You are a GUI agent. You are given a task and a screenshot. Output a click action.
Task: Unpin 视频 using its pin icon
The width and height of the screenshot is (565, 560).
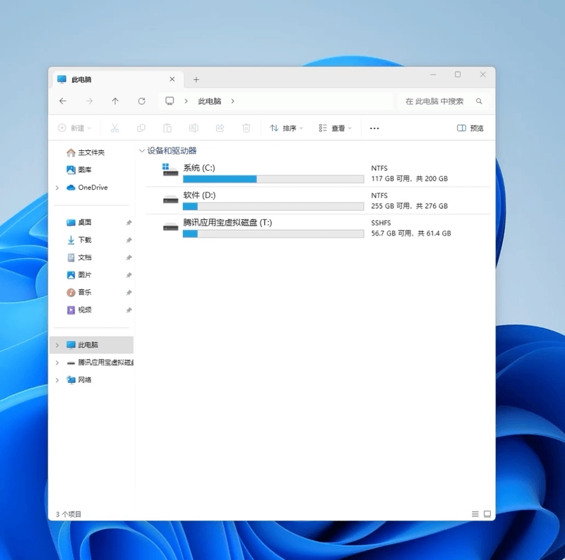pos(129,310)
